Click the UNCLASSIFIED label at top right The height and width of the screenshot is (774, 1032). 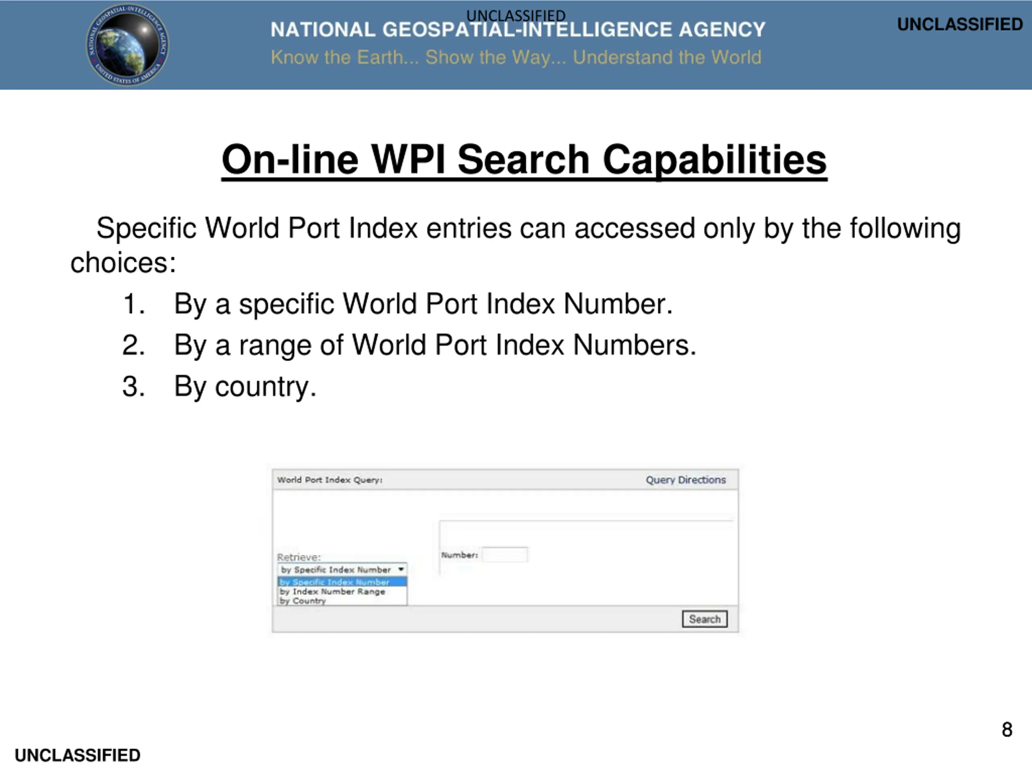(960, 24)
